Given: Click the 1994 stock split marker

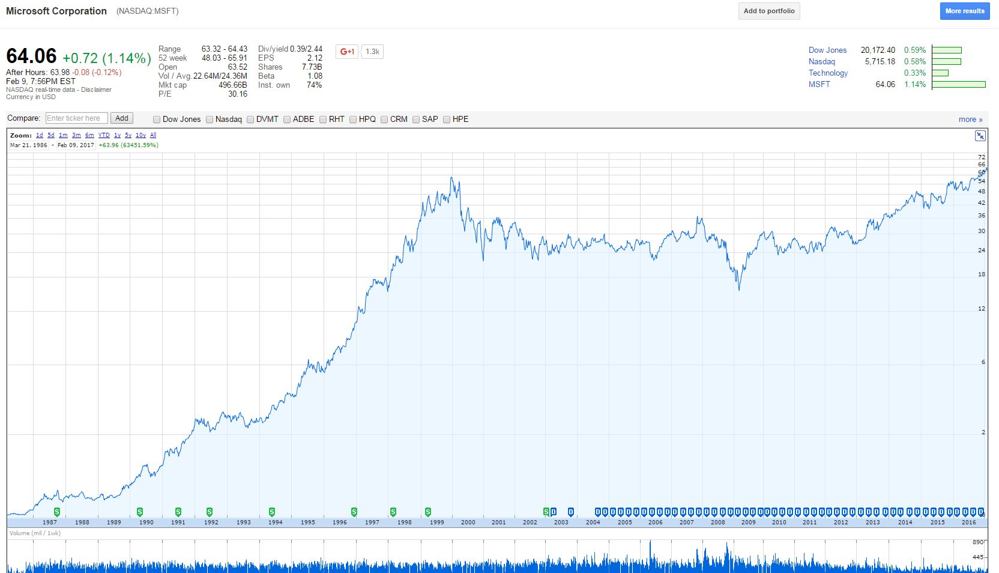Looking at the screenshot, I should [272, 512].
